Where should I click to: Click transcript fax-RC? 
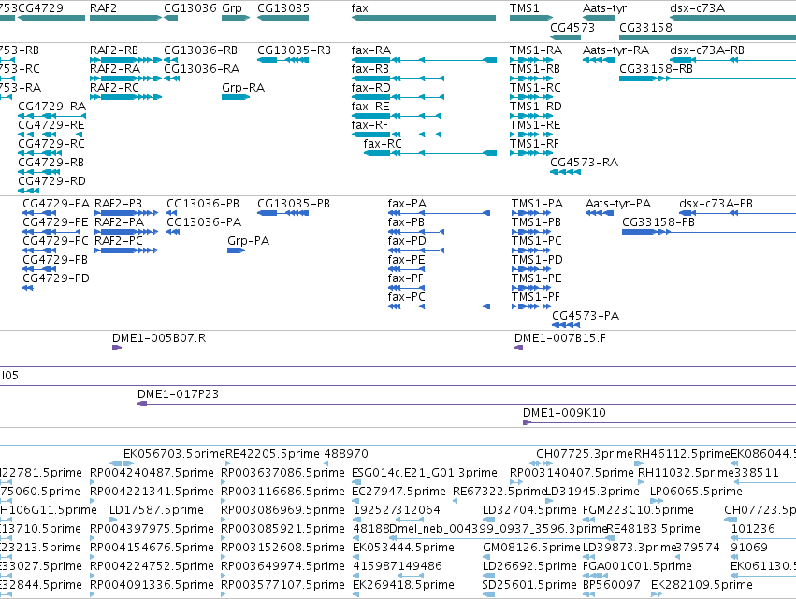(x=430, y=153)
